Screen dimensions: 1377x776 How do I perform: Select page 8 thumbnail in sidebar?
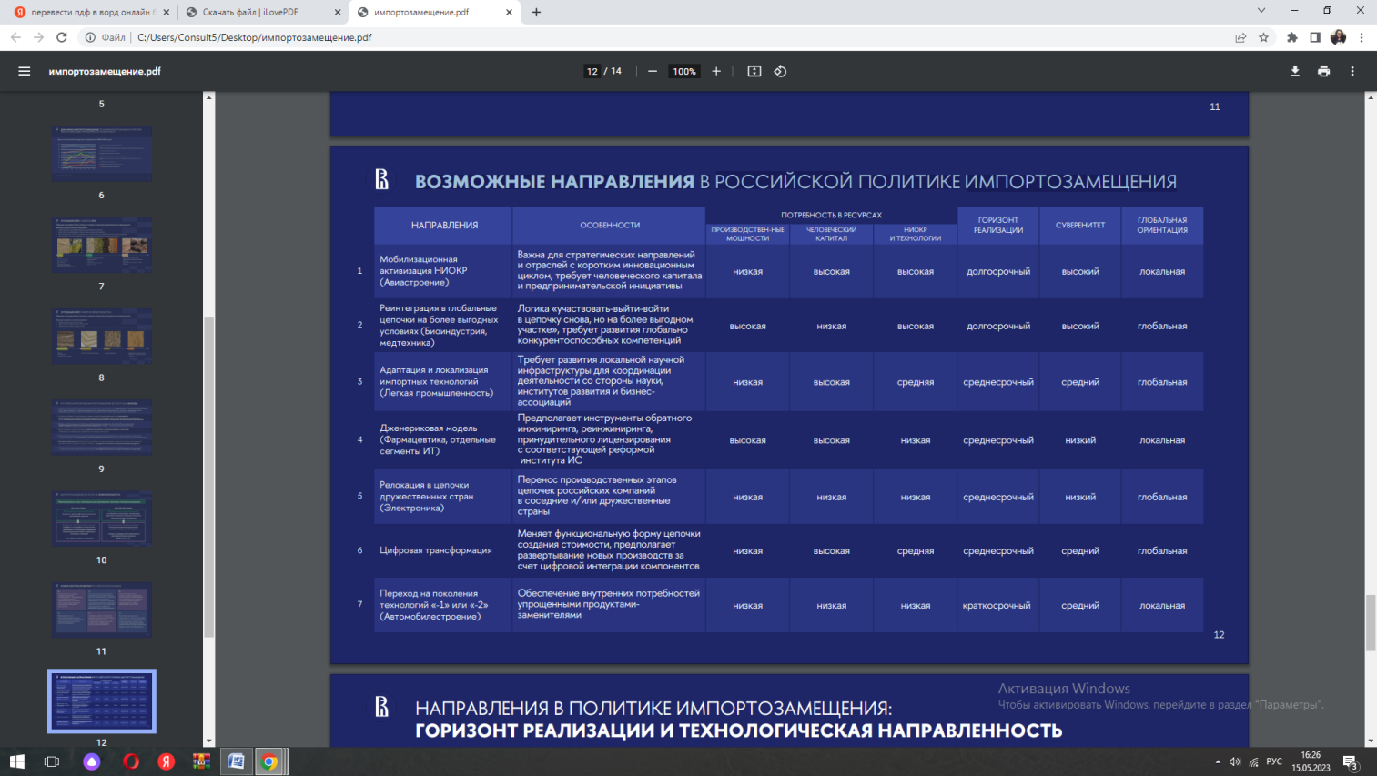coord(101,336)
